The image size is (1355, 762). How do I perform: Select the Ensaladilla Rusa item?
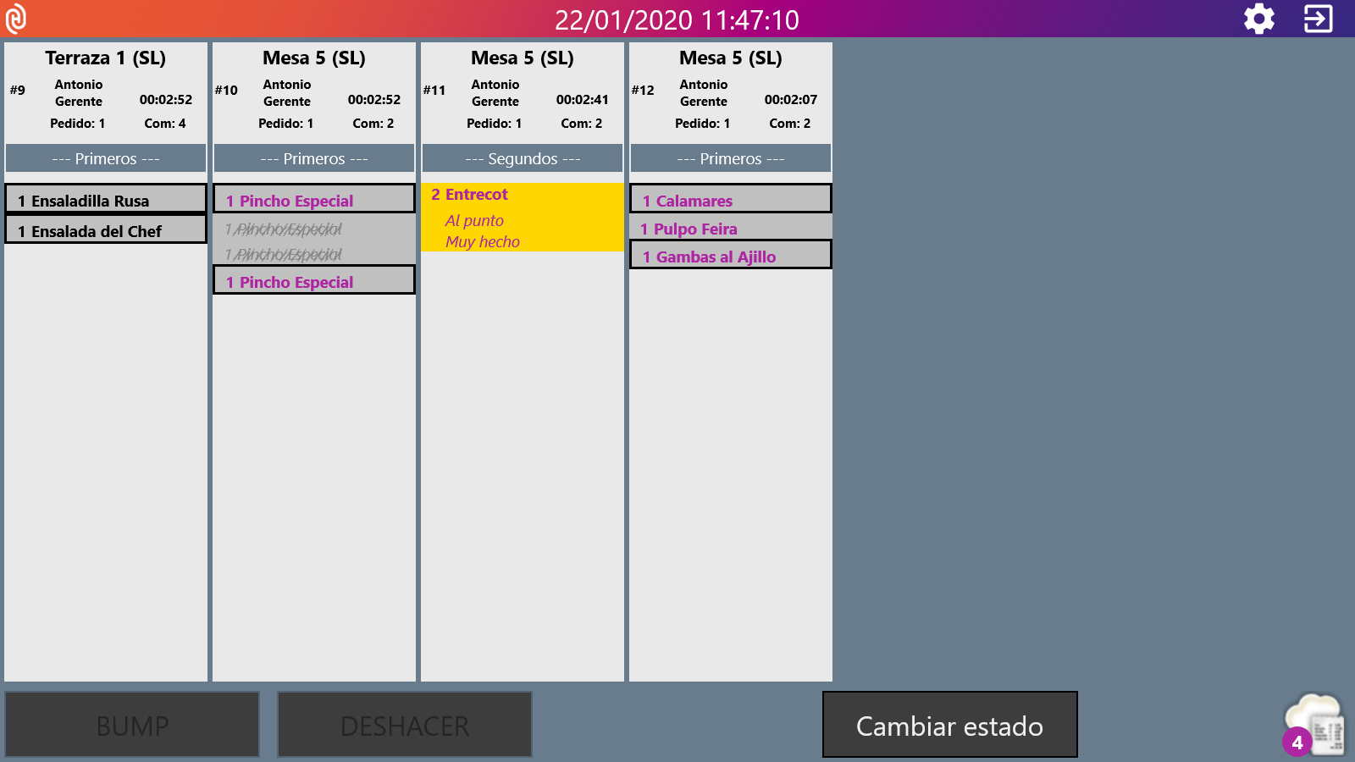pyautogui.click(x=106, y=200)
